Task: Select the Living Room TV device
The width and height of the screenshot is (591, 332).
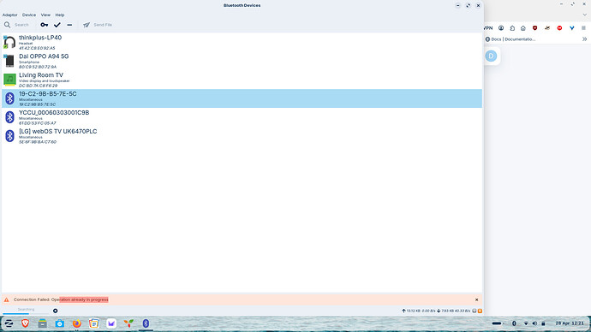Action: coord(242,80)
